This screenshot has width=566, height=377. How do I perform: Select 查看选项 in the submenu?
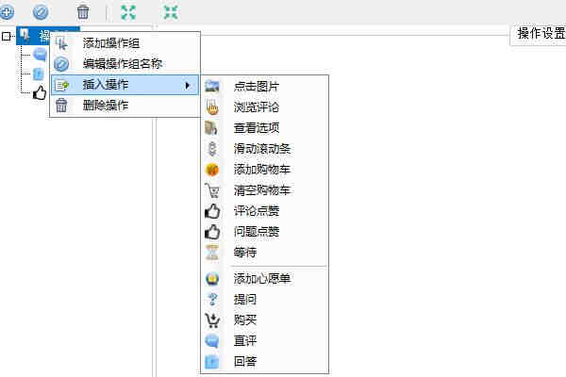click(x=264, y=128)
